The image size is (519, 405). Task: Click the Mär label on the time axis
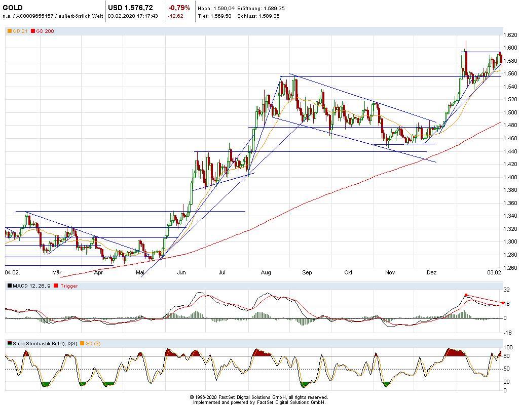[x=57, y=272]
